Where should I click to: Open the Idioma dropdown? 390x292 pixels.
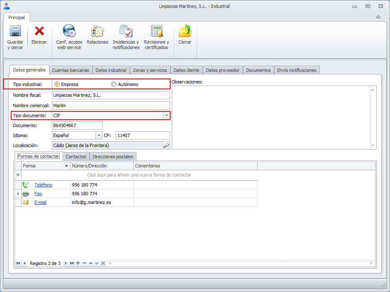pos(99,135)
